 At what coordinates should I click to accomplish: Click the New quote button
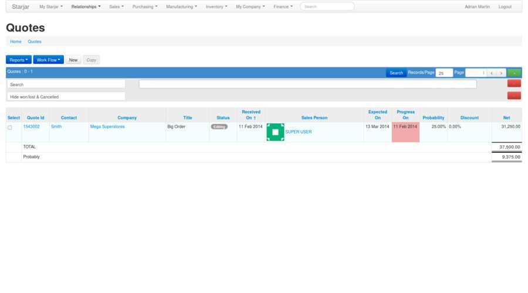coord(73,60)
